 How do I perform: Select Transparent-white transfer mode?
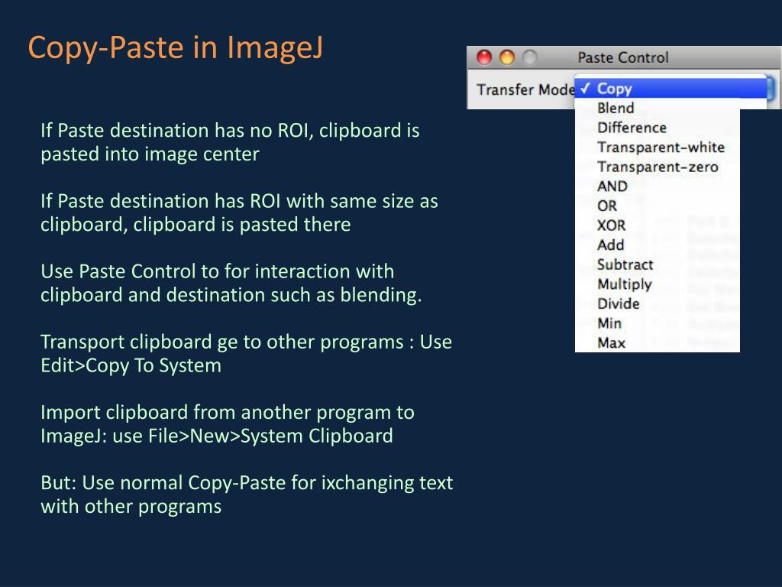tap(658, 148)
